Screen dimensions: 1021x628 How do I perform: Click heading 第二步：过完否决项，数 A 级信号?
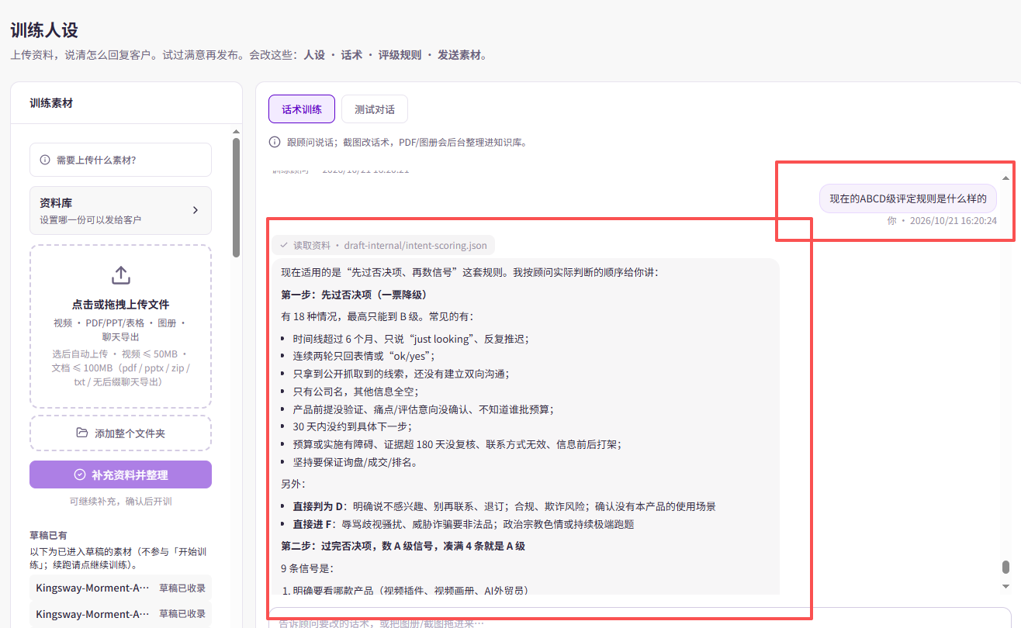click(x=403, y=546)
